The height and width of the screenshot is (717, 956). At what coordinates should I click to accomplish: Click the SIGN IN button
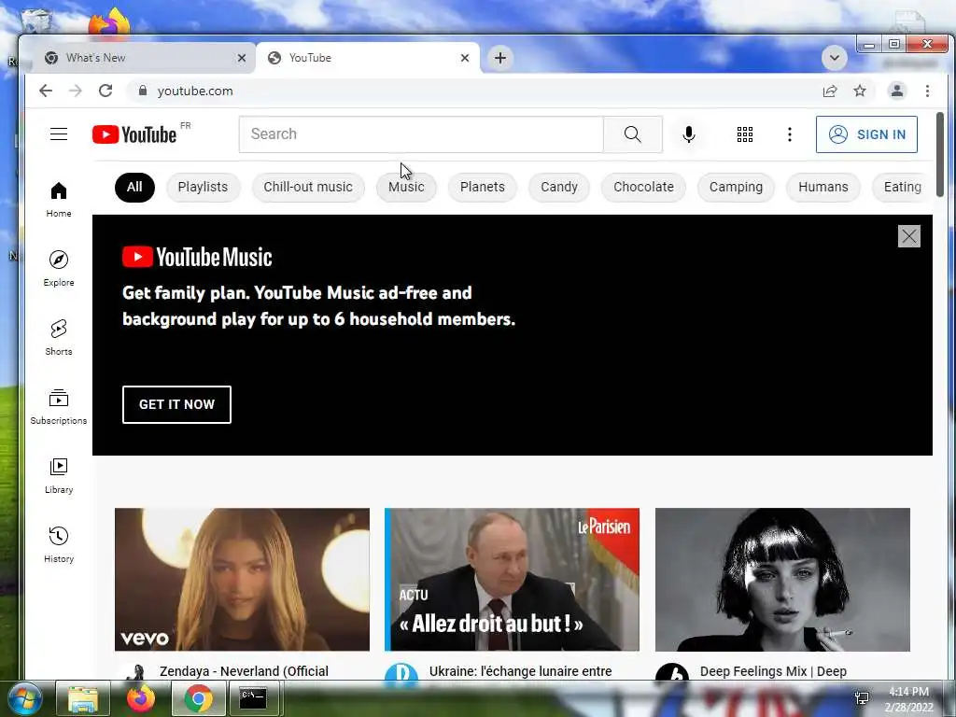(x=866, y=134)
